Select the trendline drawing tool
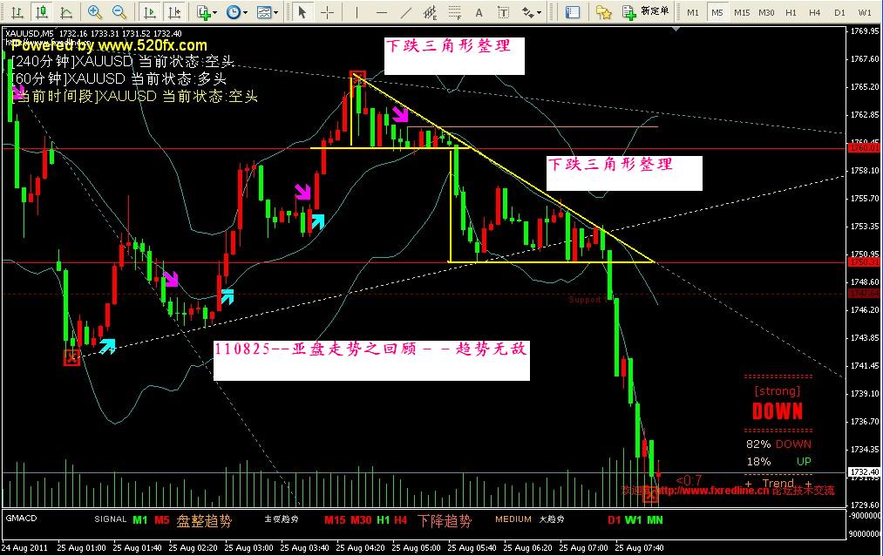Viewport: 883px width, 556px height. [x=404, y=12]
